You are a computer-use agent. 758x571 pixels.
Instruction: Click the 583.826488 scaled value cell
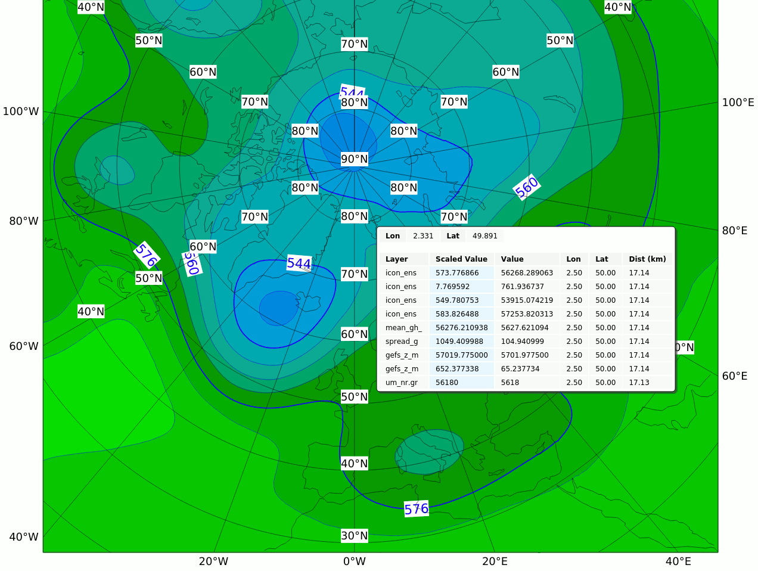point(462,314)
